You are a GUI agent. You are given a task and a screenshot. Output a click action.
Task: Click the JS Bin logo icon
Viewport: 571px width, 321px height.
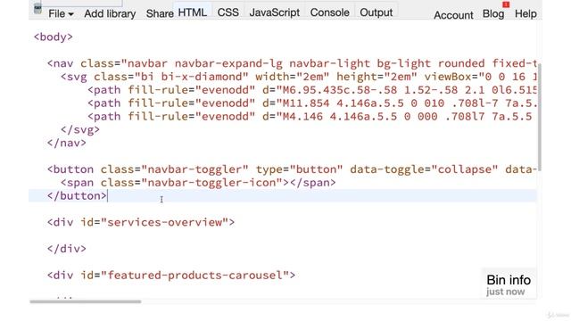pos(37,9)
